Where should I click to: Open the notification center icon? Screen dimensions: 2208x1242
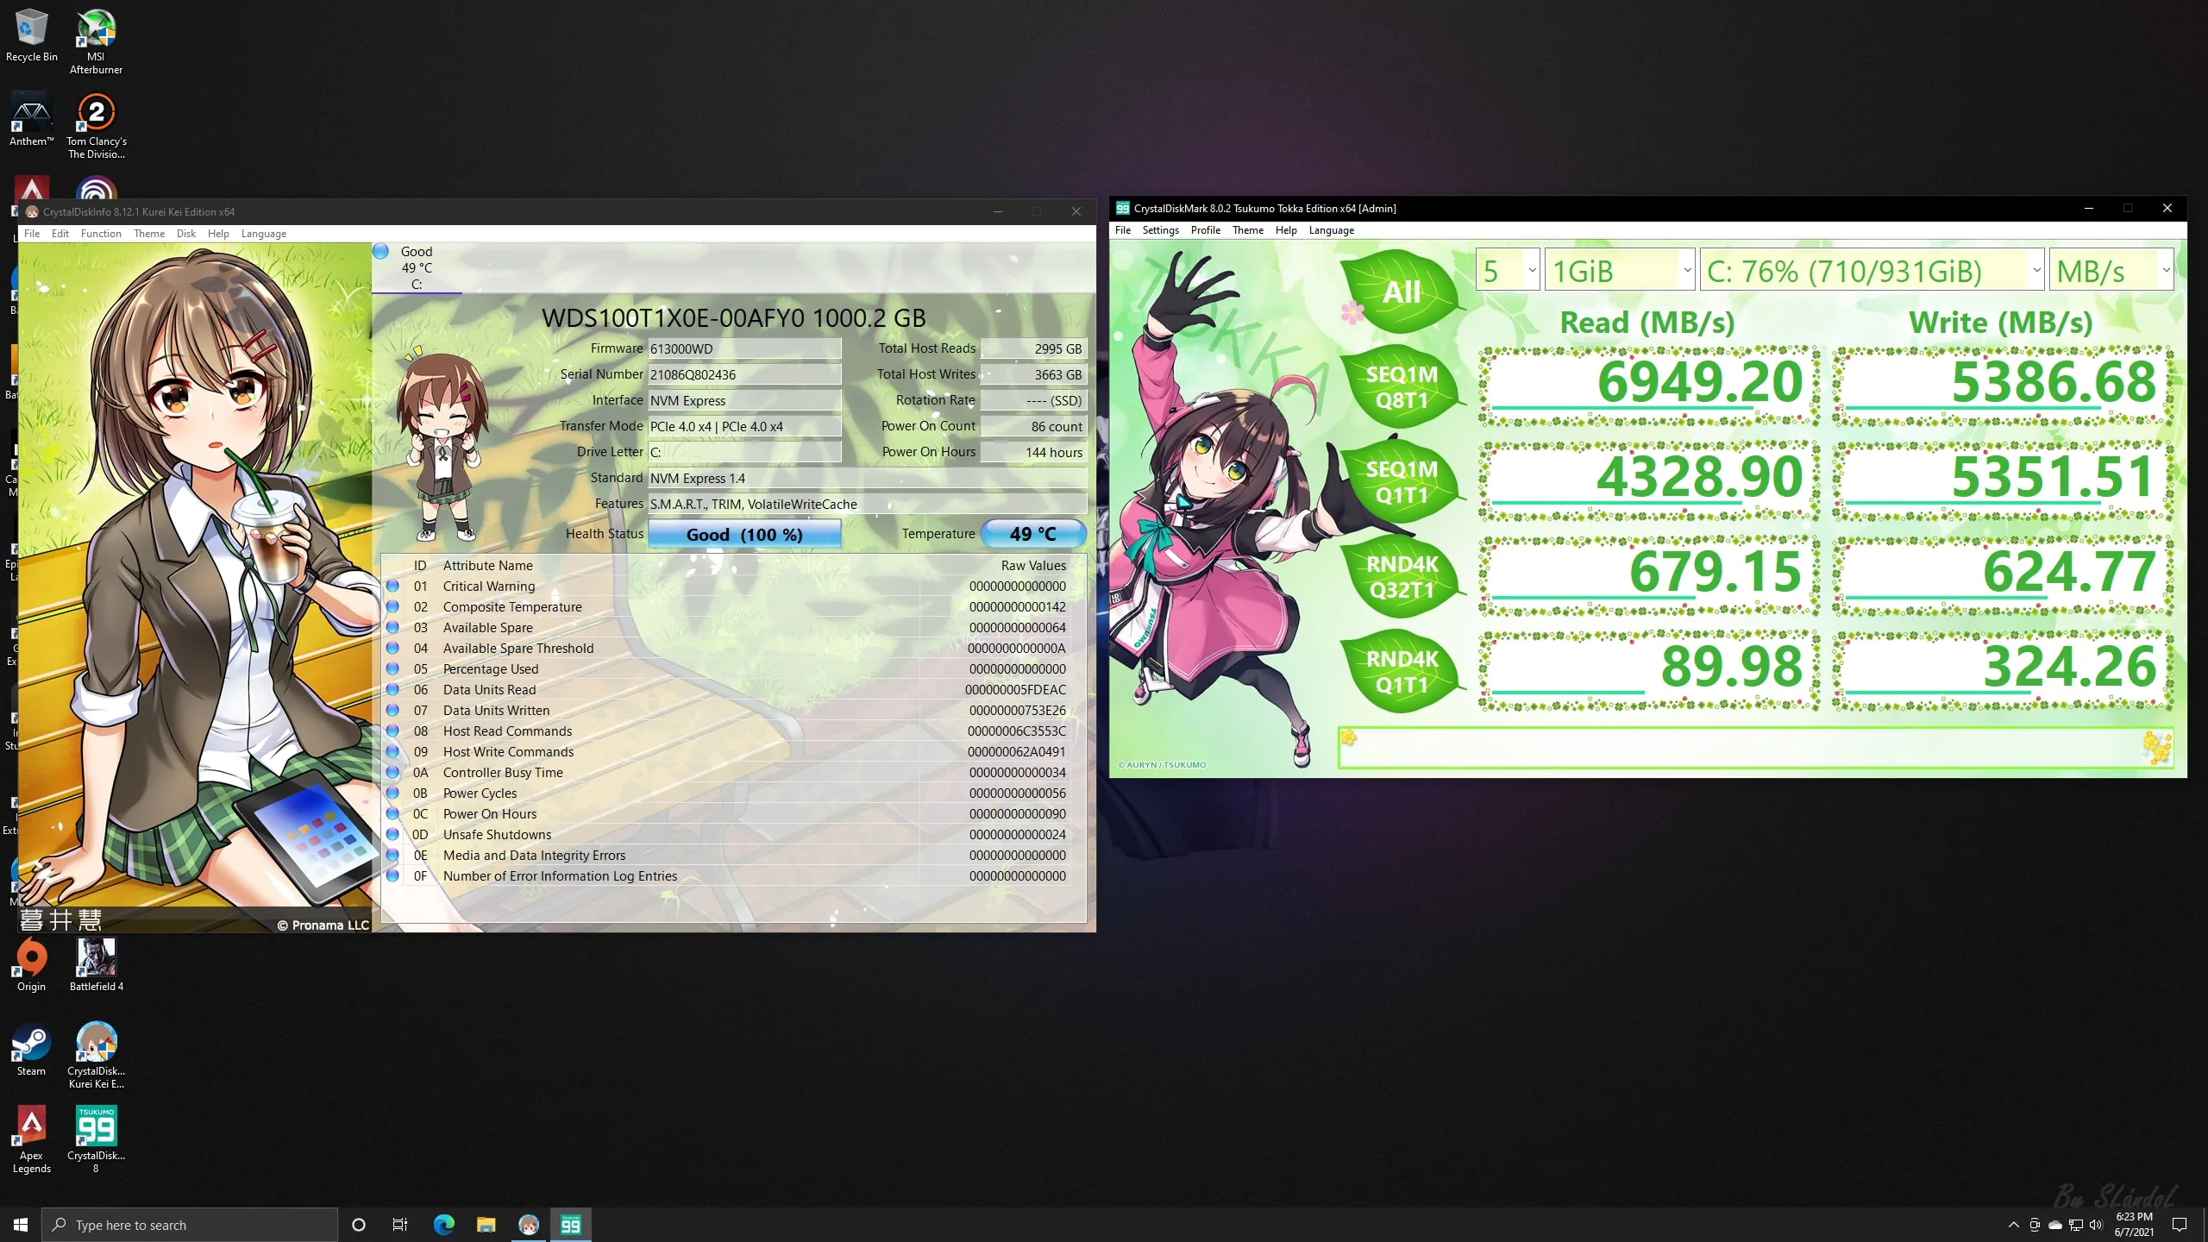(x=2180, y=1225)
